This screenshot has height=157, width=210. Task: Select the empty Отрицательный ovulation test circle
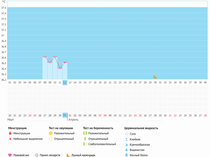[x=50, y=139]
